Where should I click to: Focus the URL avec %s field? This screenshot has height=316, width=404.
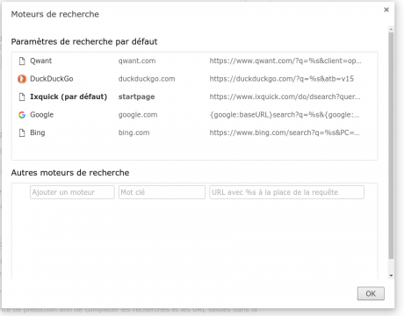286,192
